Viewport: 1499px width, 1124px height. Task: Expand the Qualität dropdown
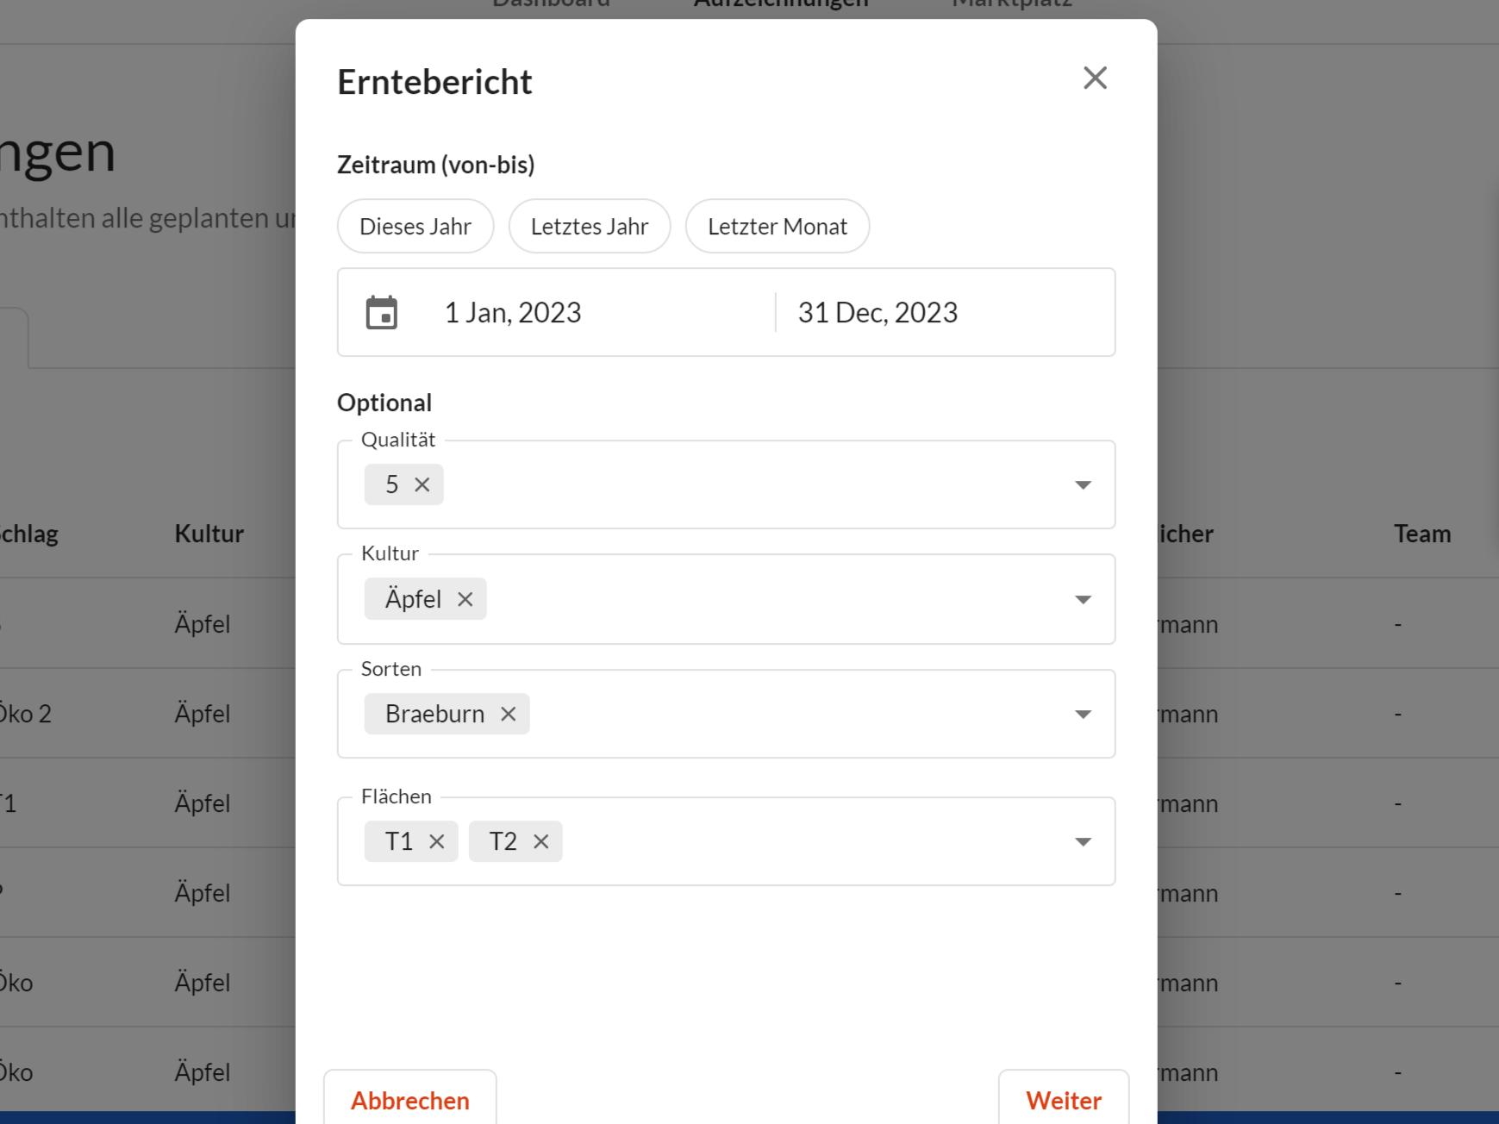click(x=1084, y=485)
